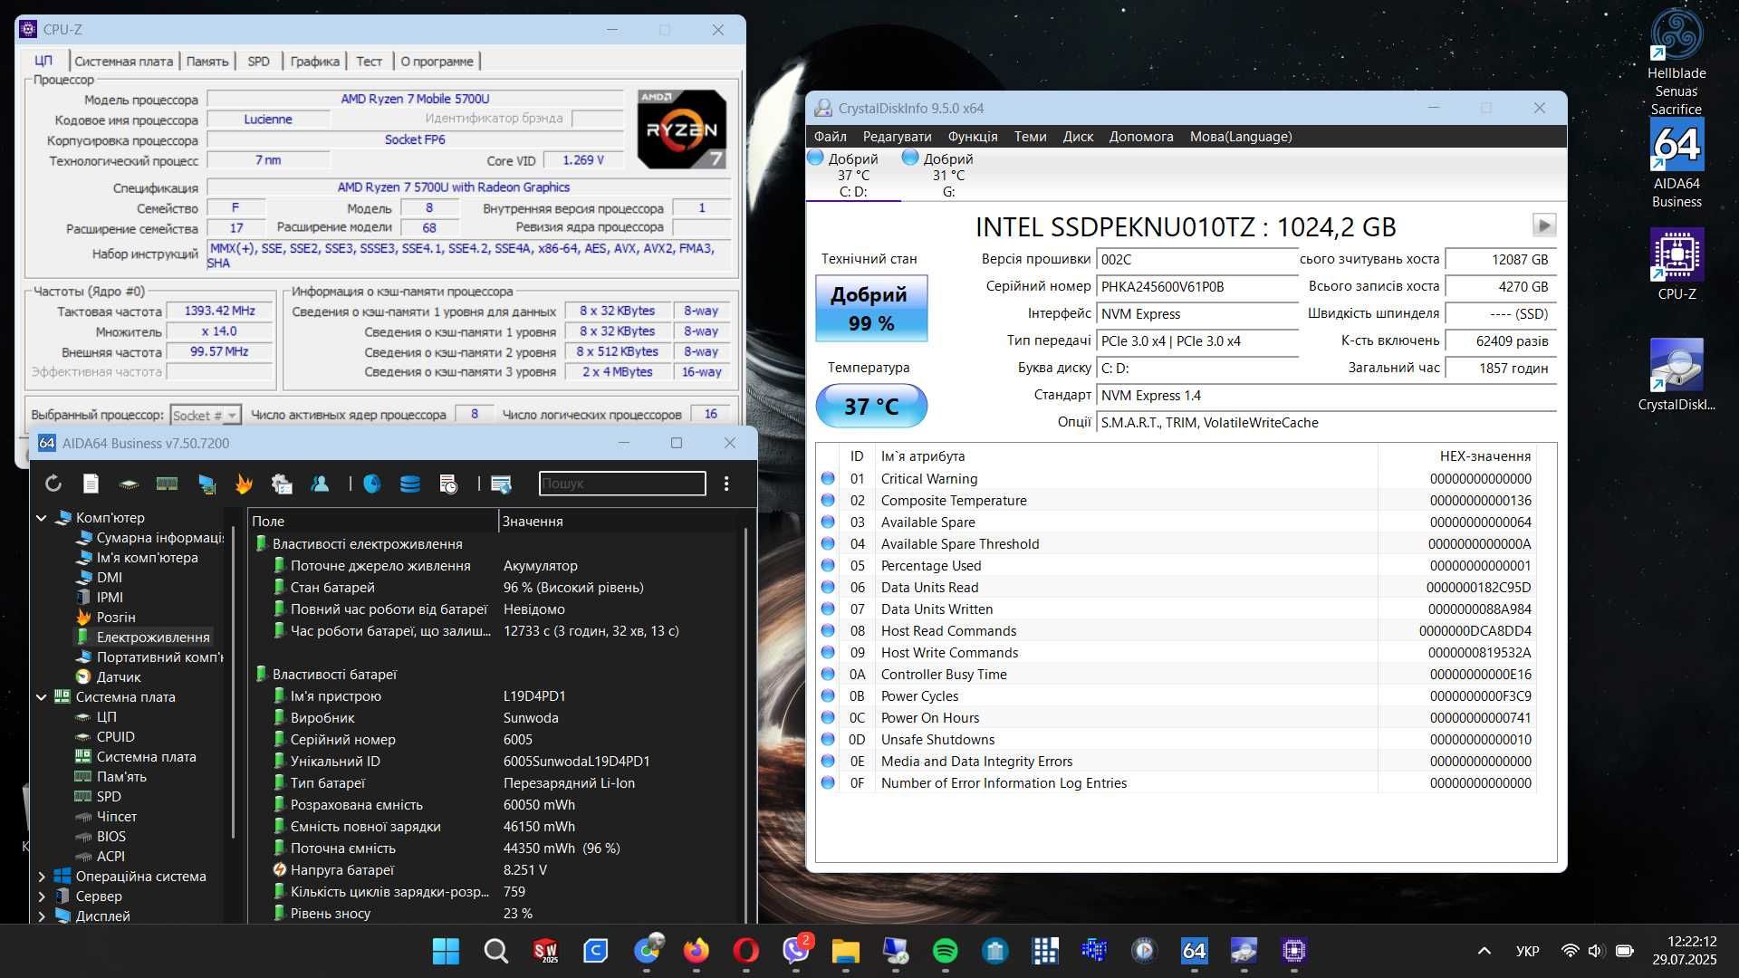Viewport: 1739px width, 978px height.
Task: Expand the Сервер tree node
Action: point(41,896)
